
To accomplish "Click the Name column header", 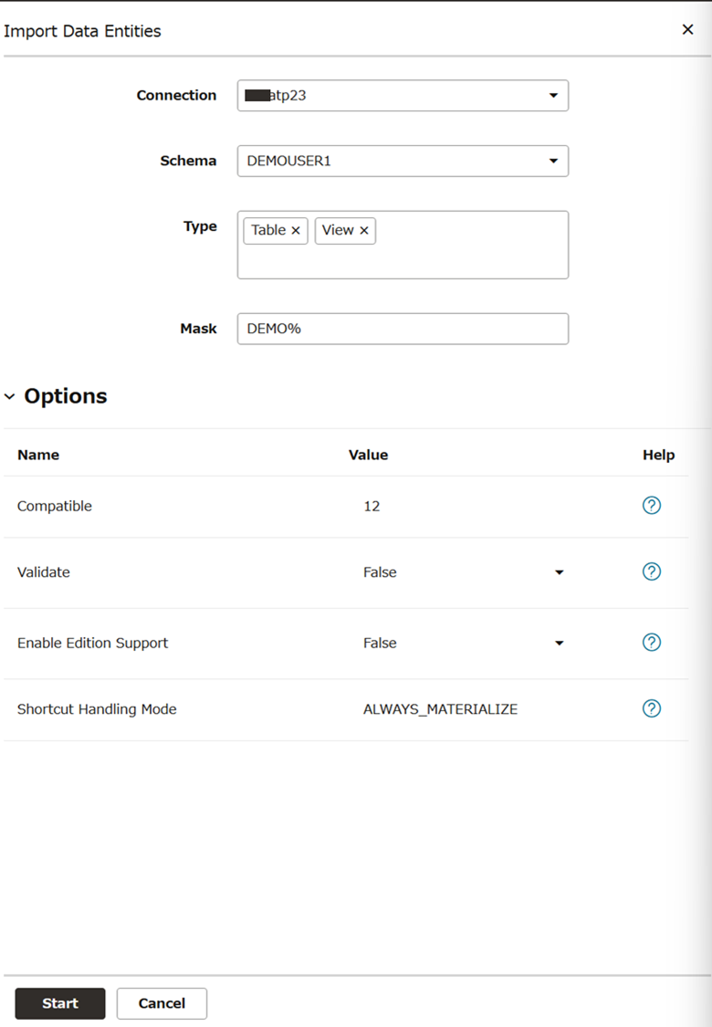I will coord(38,455).
